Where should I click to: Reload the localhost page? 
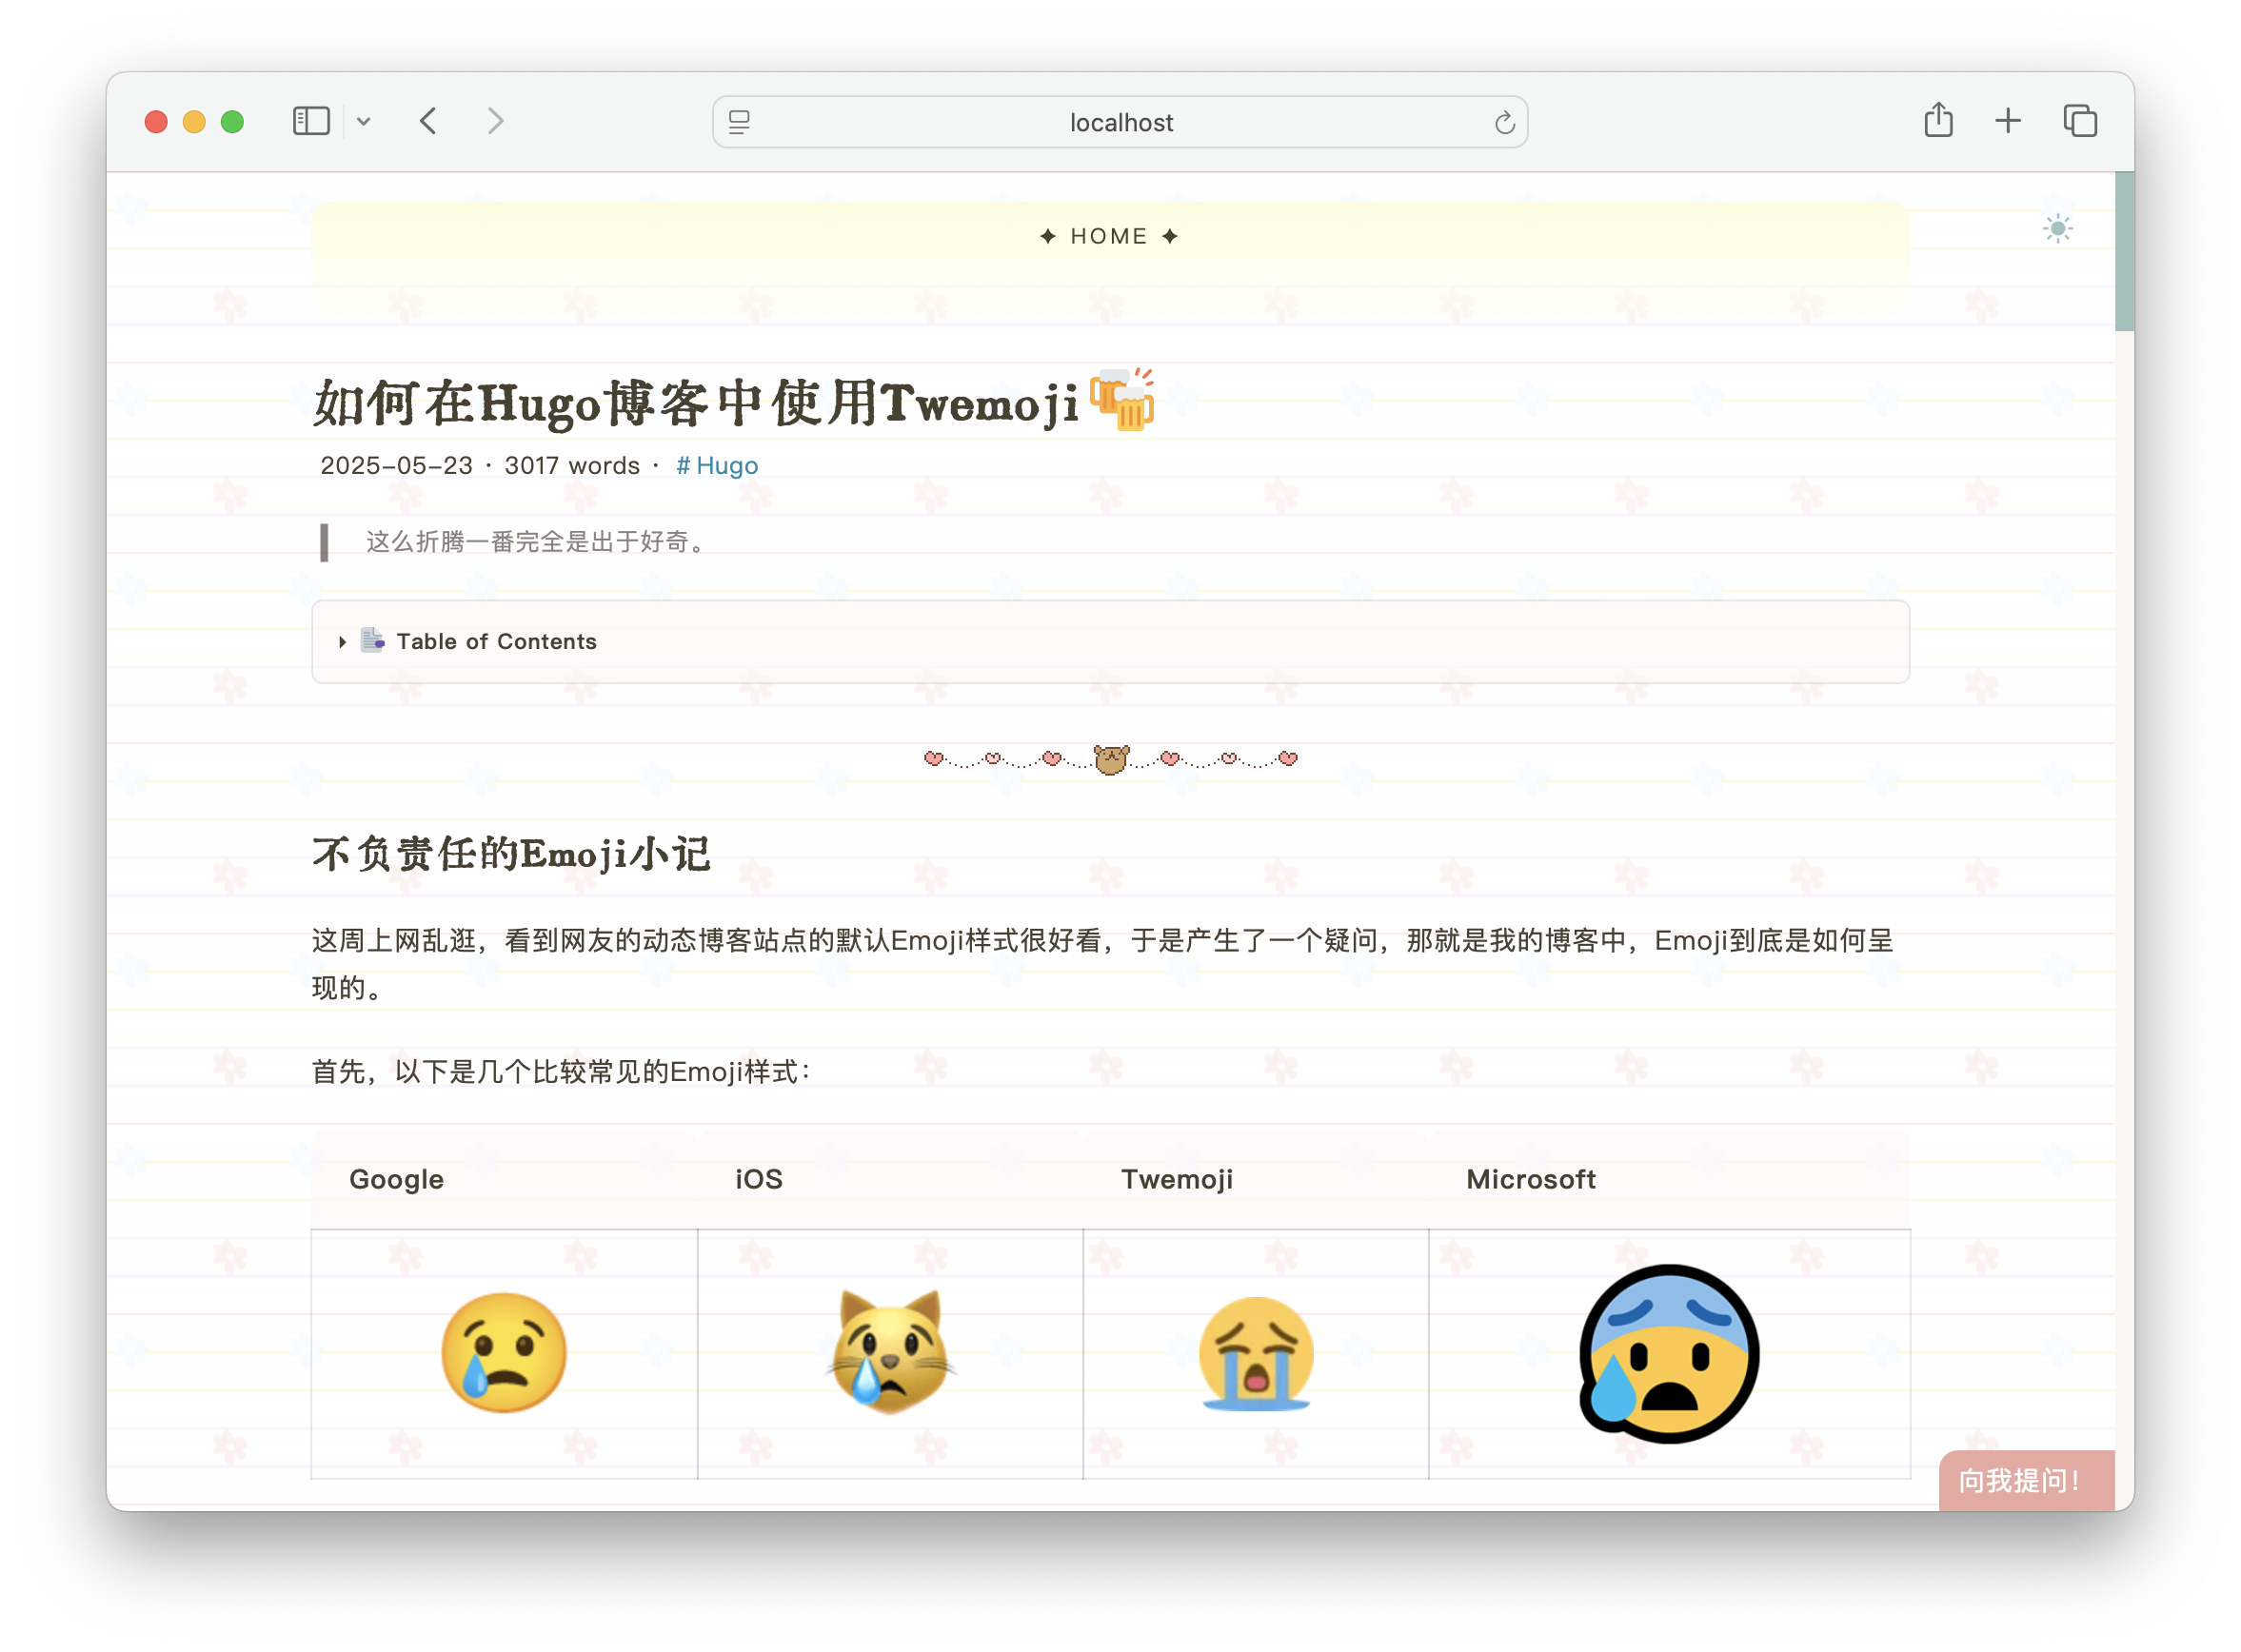[x=1503, y=123]
